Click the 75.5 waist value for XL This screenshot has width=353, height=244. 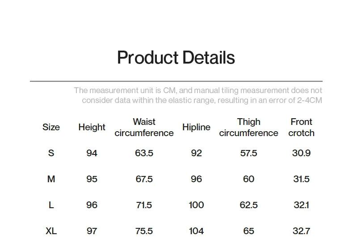(144, 231)
